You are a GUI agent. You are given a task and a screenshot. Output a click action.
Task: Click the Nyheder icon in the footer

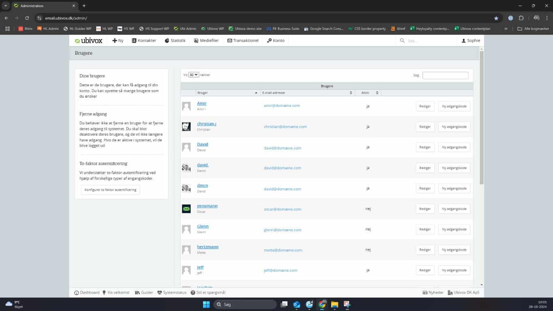pos(425,292)
